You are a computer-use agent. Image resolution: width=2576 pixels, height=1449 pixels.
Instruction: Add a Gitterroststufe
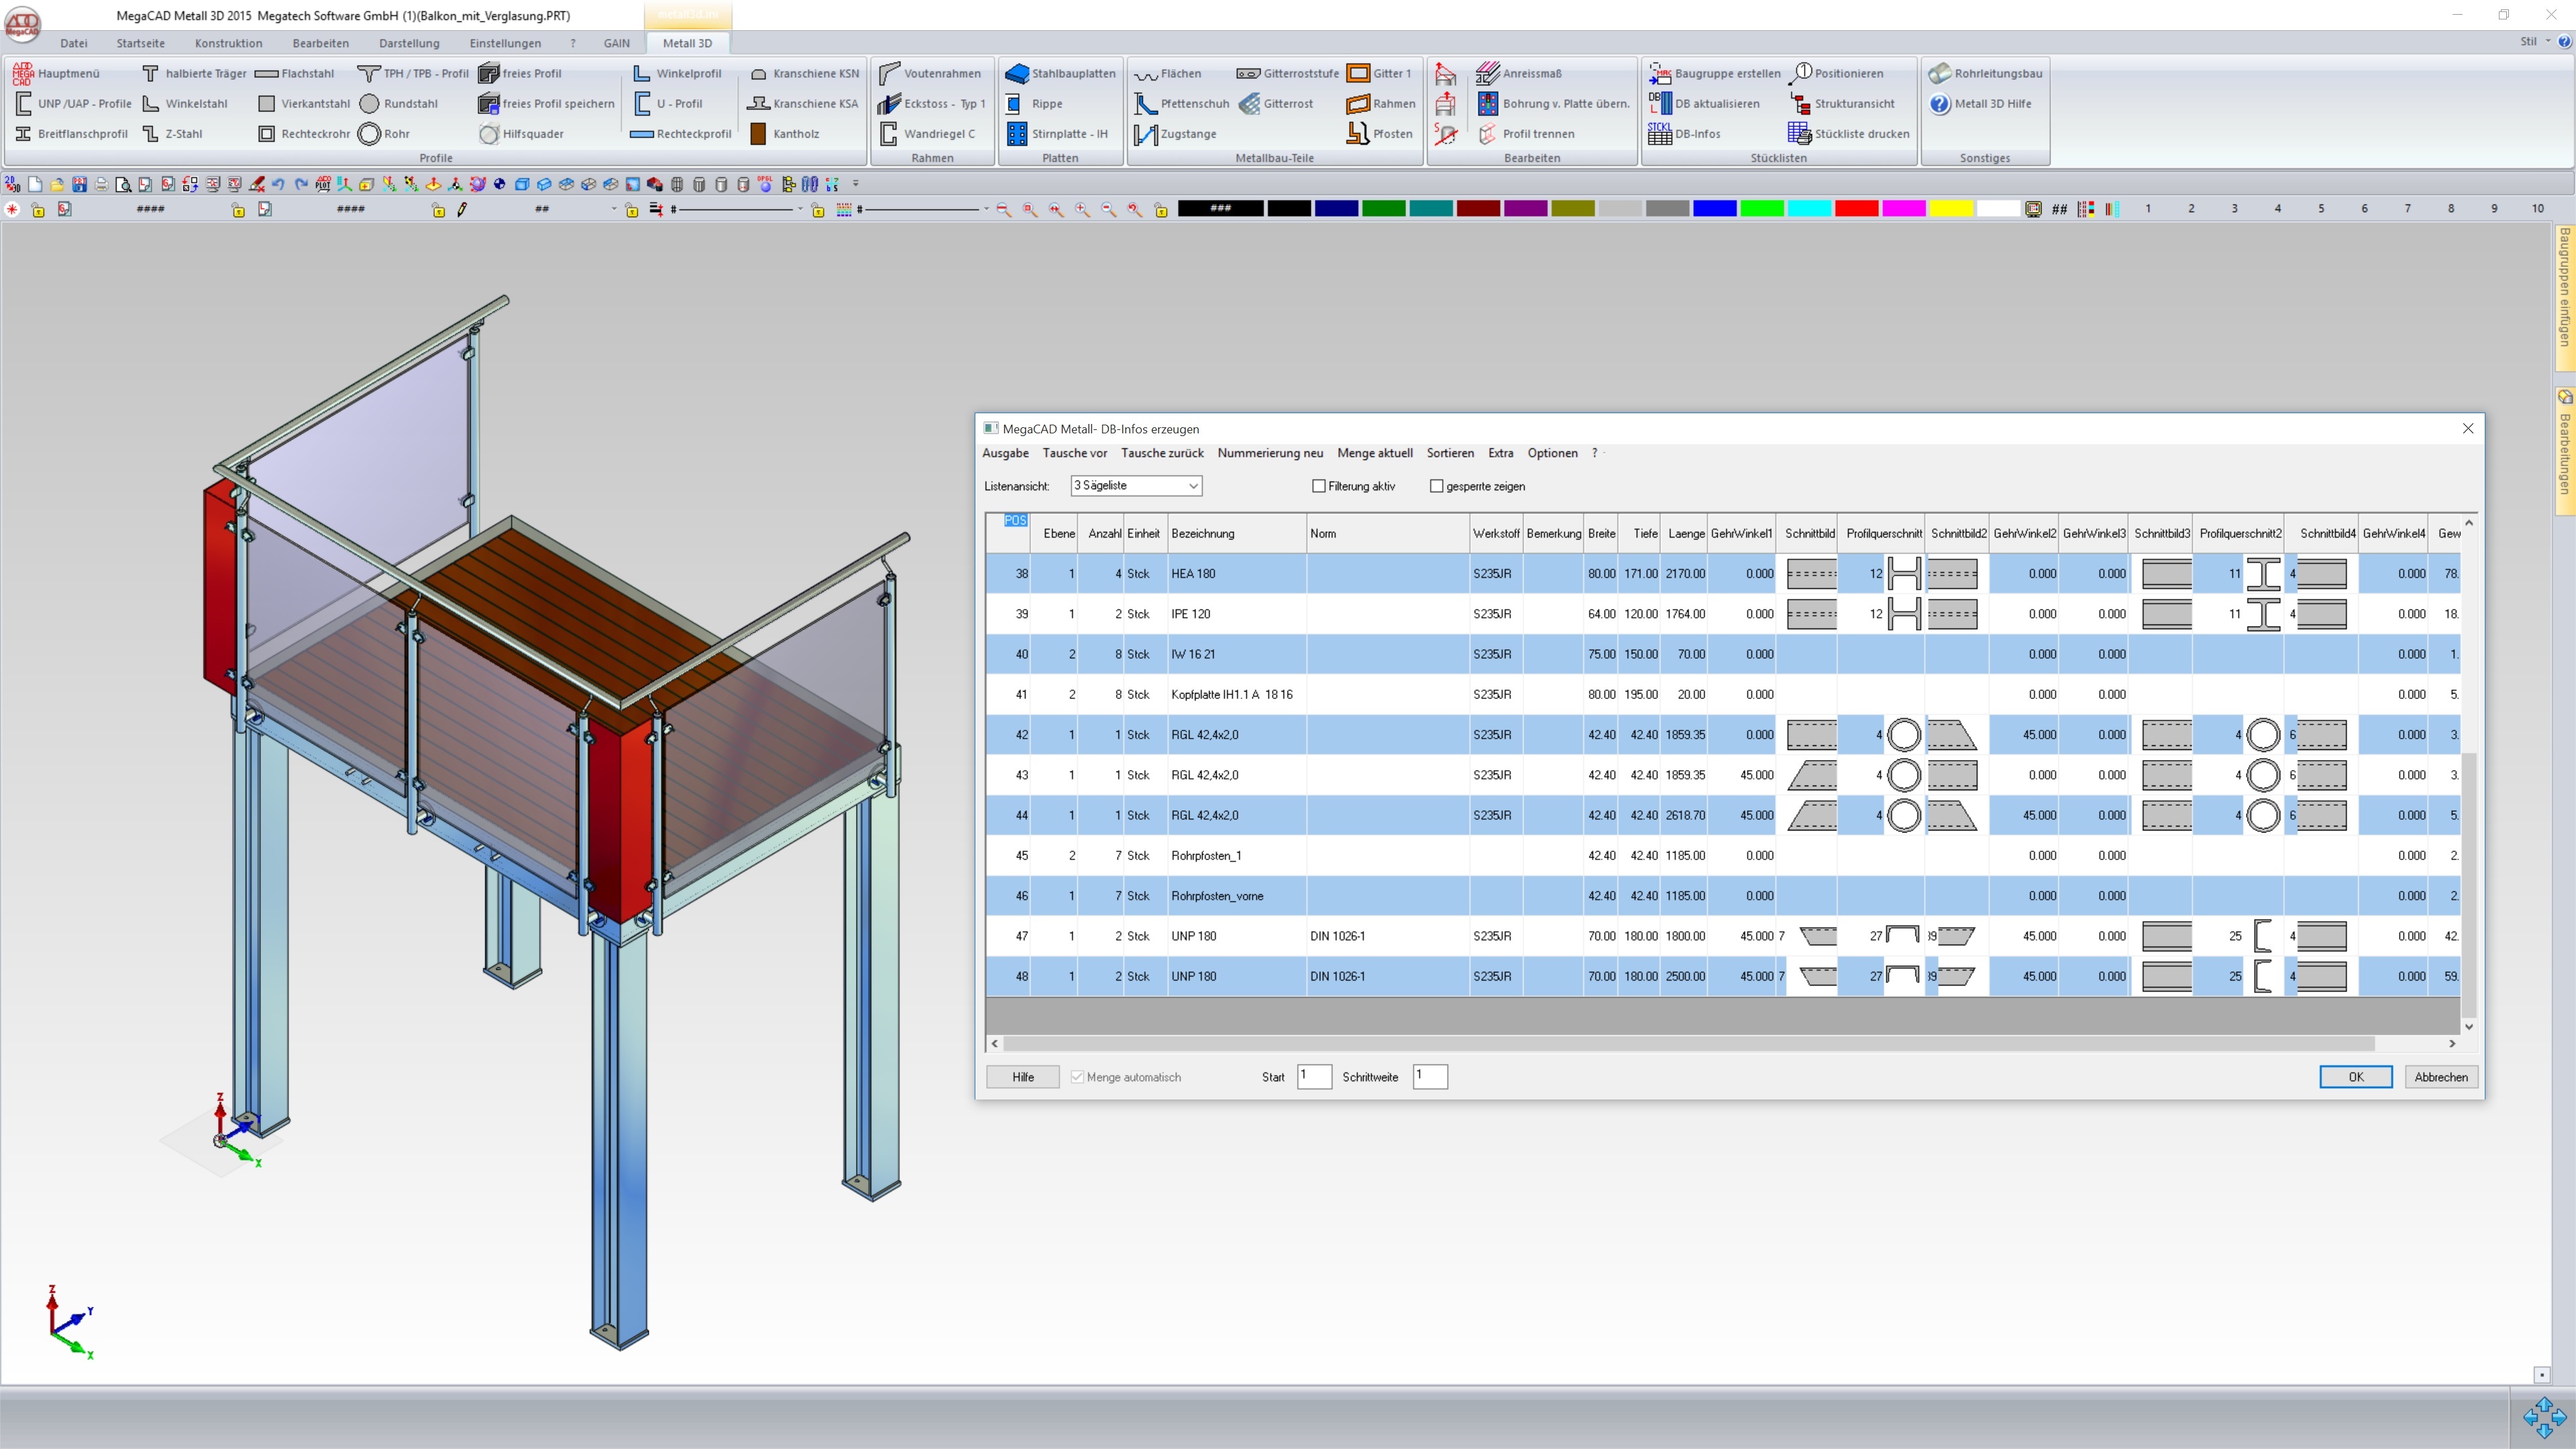pyautogui.click(x=1288, y=73)
